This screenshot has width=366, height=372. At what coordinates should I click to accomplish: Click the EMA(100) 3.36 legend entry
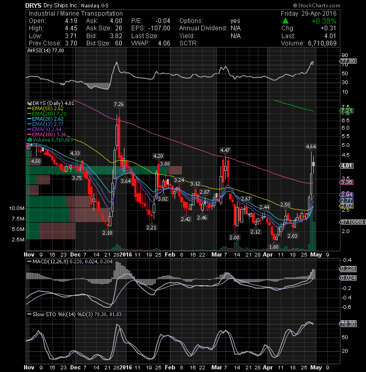[47, 135]
